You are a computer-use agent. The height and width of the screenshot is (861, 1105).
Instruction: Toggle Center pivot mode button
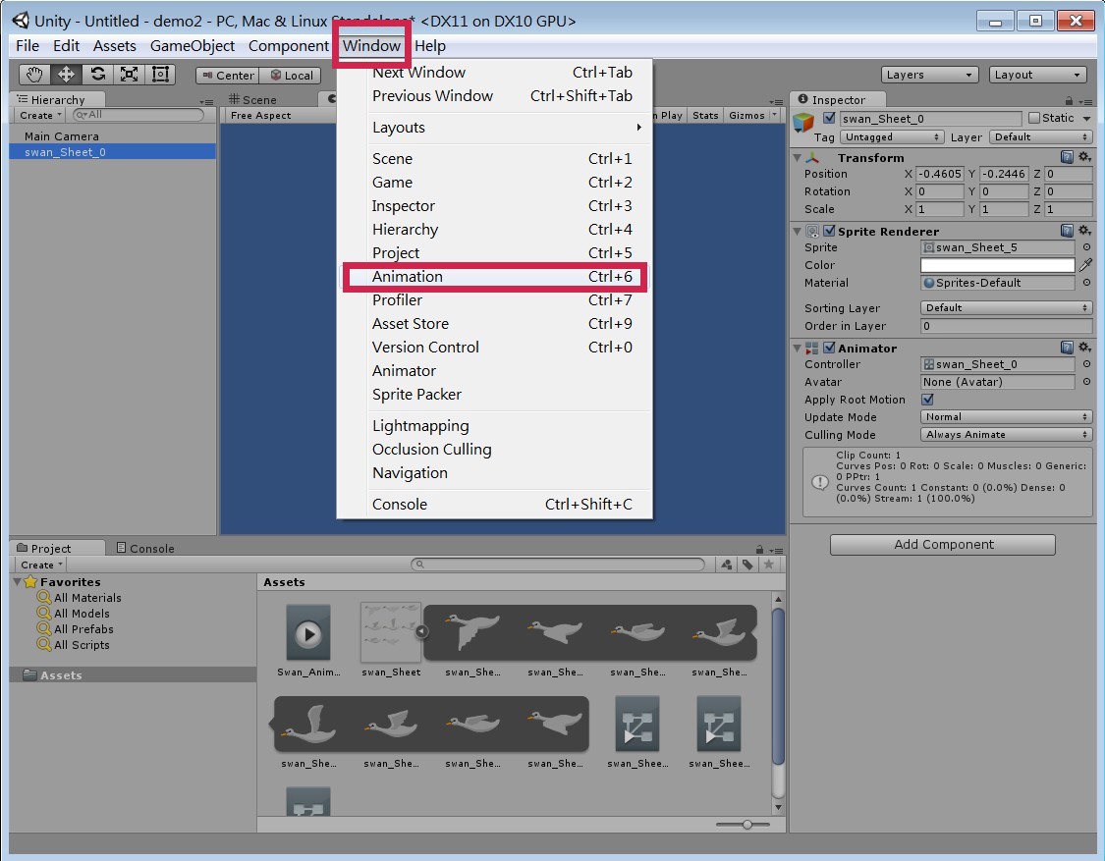pos(228,76)
